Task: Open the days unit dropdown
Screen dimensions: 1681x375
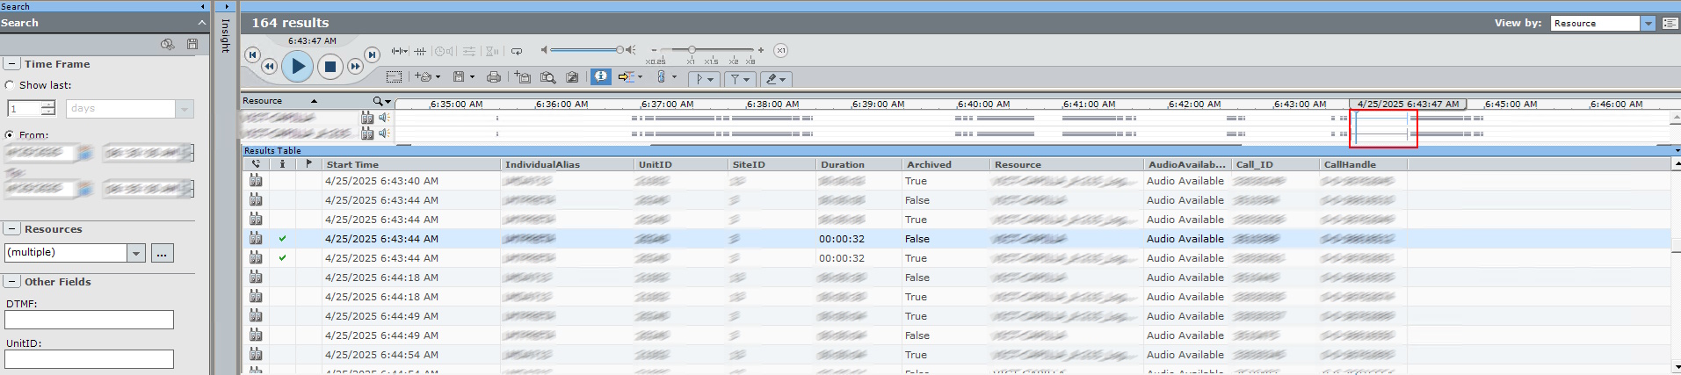Action: pyautogui.click(x=185, y=109)
